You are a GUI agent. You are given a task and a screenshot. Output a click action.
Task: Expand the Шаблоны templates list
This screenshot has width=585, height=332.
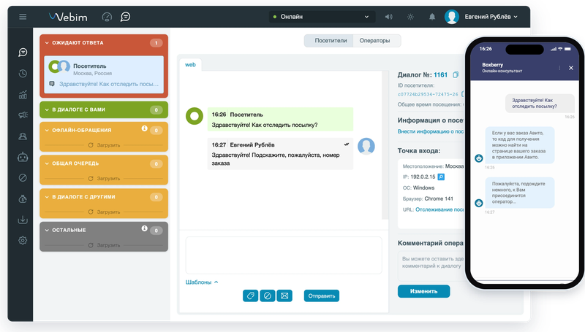click(202, 282)
